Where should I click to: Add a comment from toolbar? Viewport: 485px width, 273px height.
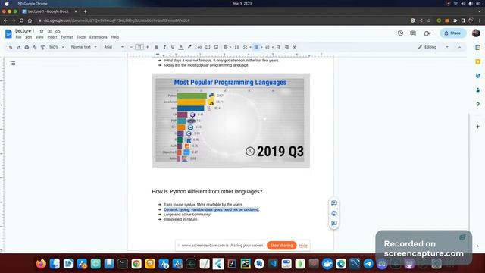click(208, 47)
